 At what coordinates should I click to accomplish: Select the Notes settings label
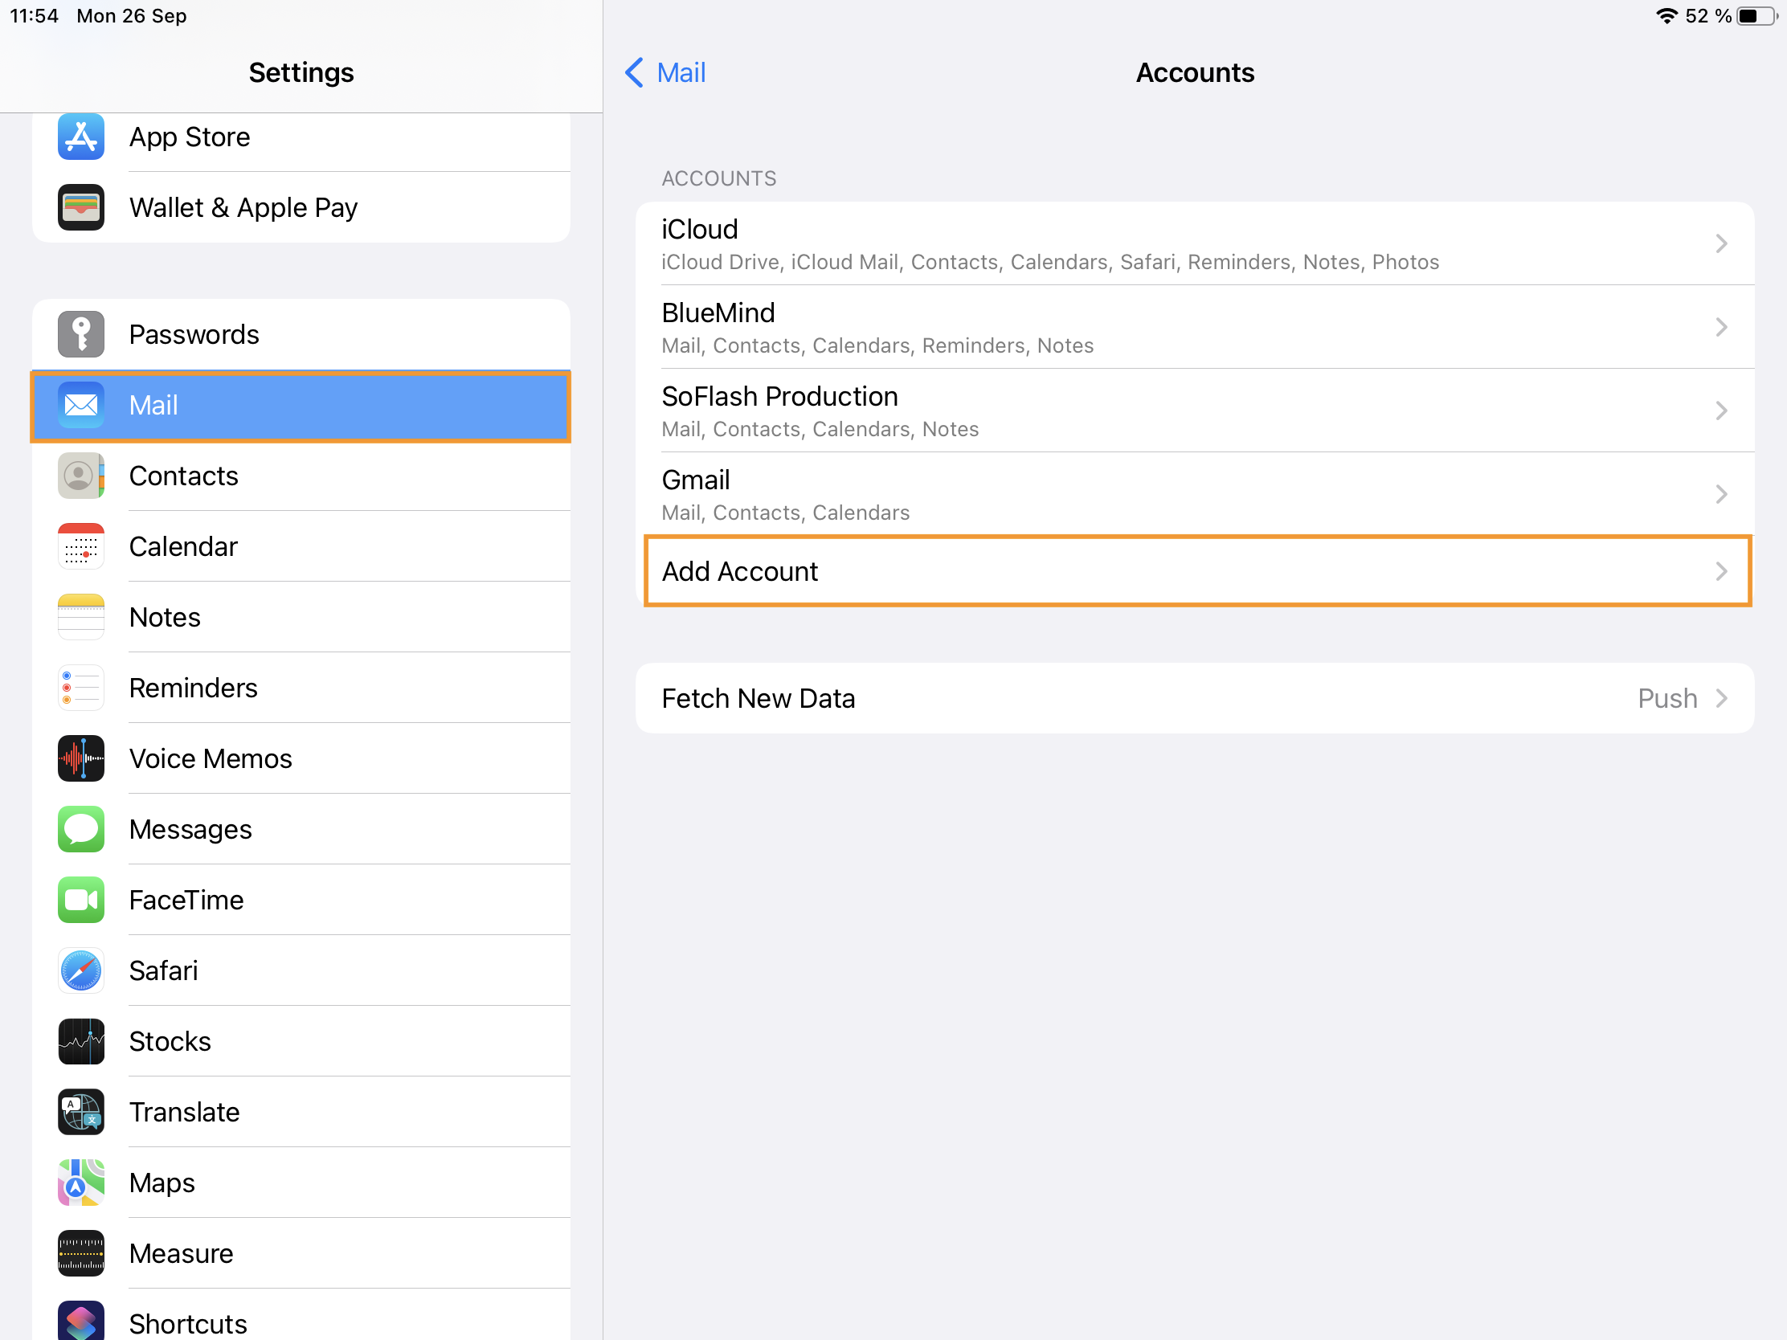tap(165, 617)
